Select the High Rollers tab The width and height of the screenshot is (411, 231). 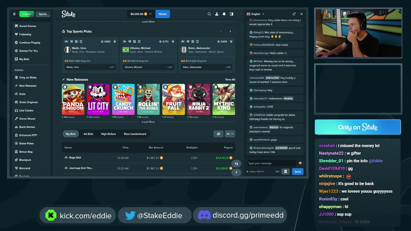tap(109, 134)
